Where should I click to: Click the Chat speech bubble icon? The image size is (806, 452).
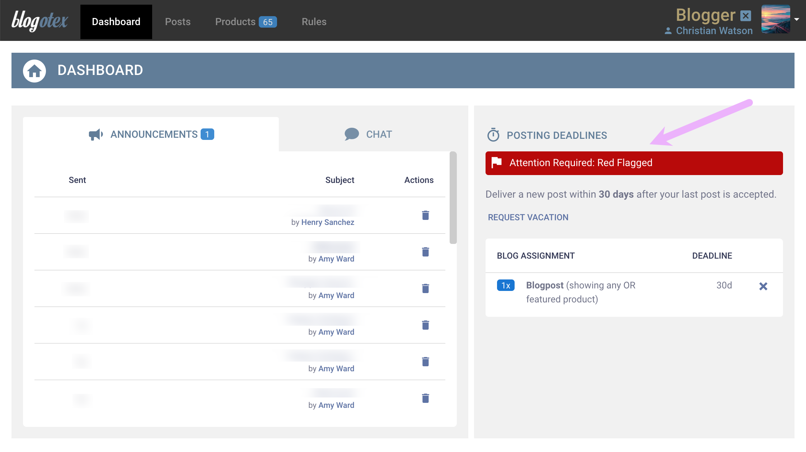(x=352, y=134)
